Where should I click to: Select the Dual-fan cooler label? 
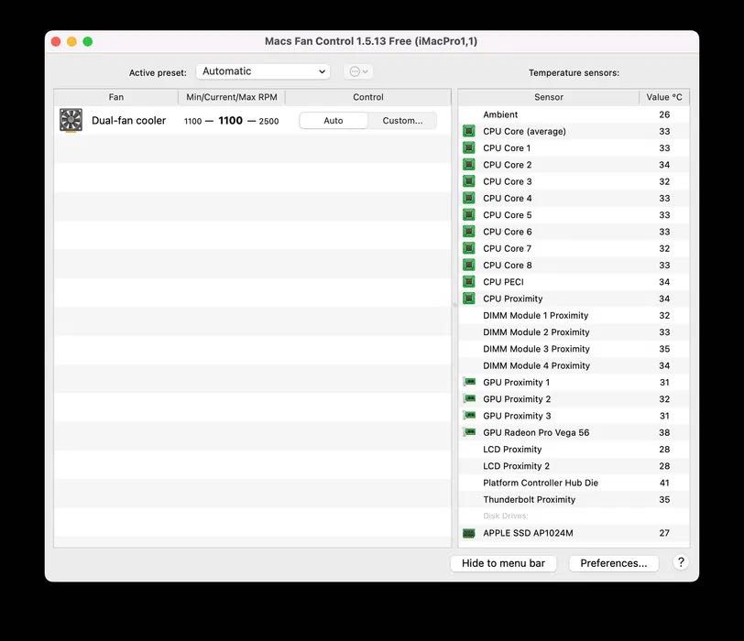[x=128, y=121]
